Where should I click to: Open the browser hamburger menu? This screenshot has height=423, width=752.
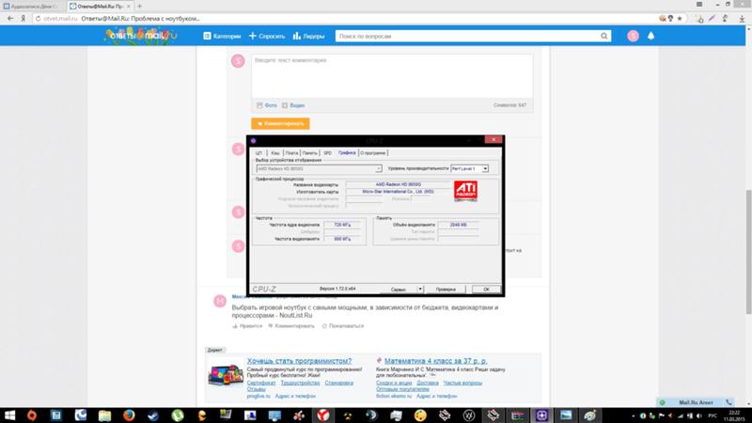(x=699, y=5)
